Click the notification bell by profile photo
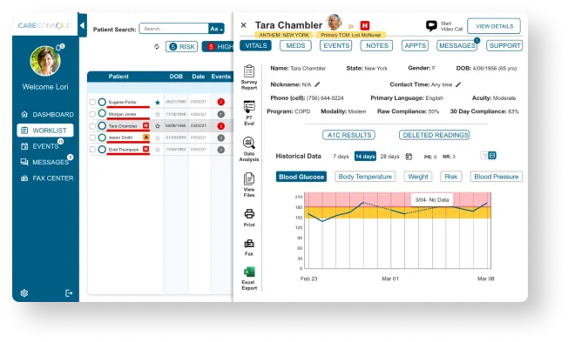 [x=59, y=47]
